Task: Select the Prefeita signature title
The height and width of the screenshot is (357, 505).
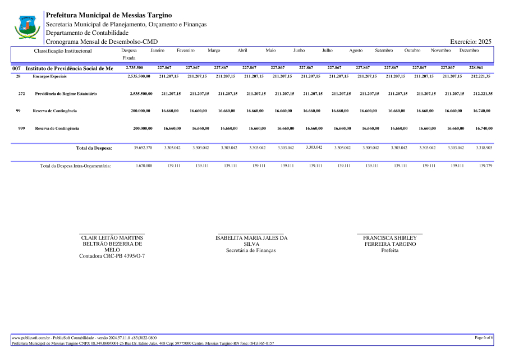Action: (x=389, y=250)
